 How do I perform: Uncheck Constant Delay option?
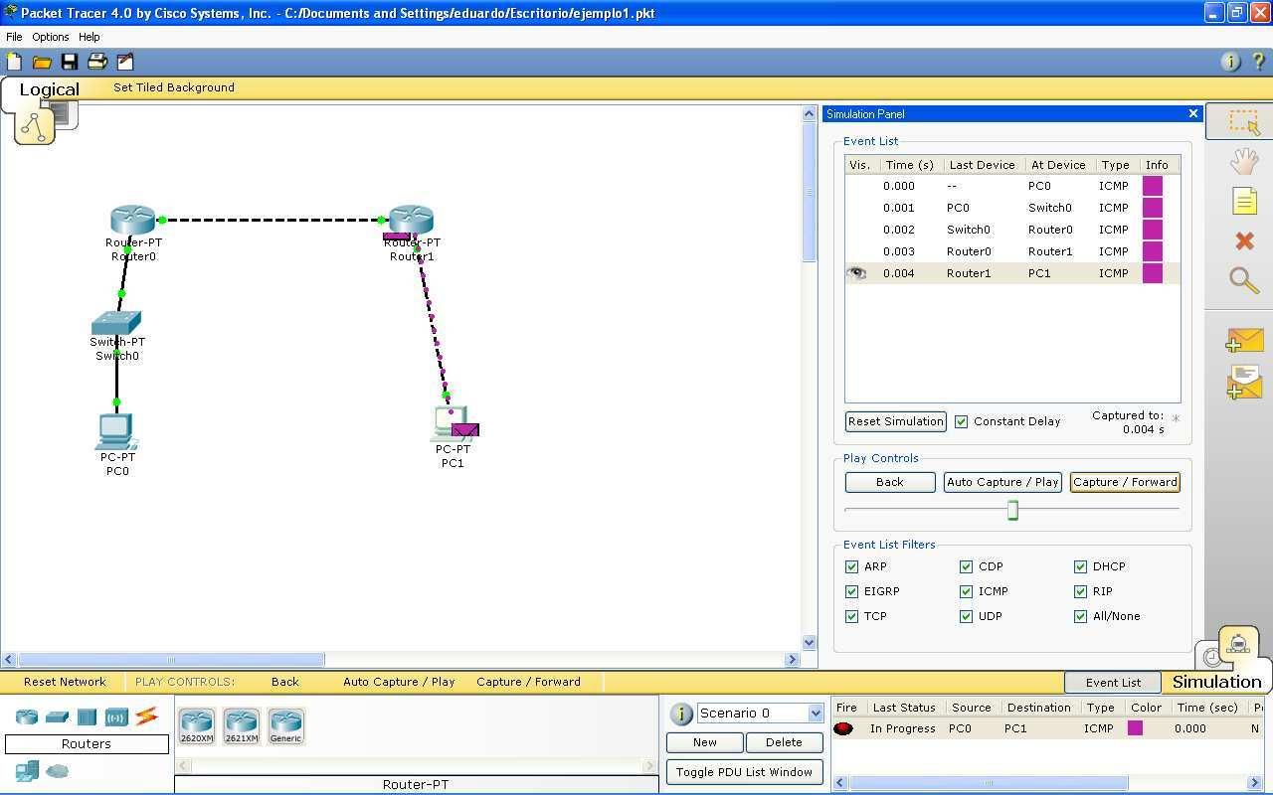click(x=961, y=421)
